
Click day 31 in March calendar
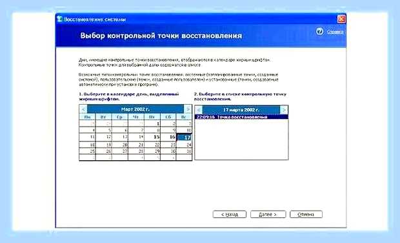point(184,151)
